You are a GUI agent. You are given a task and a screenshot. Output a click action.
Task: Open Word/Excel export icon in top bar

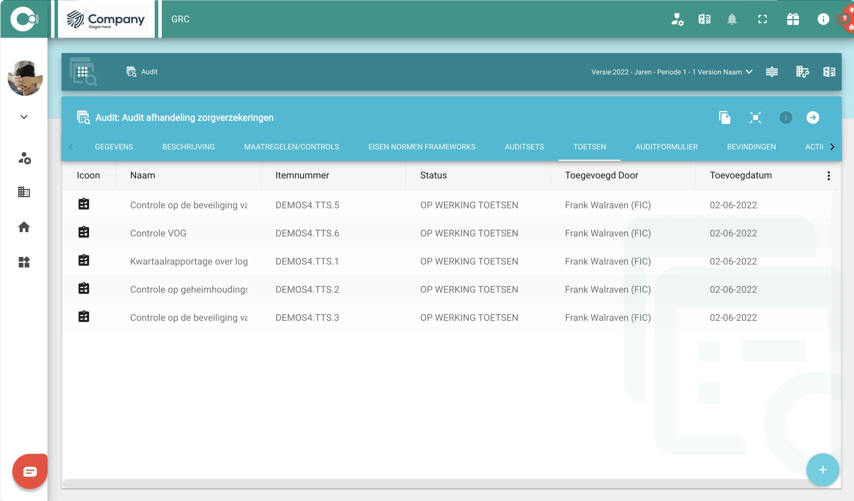click(x=704, y=19)
